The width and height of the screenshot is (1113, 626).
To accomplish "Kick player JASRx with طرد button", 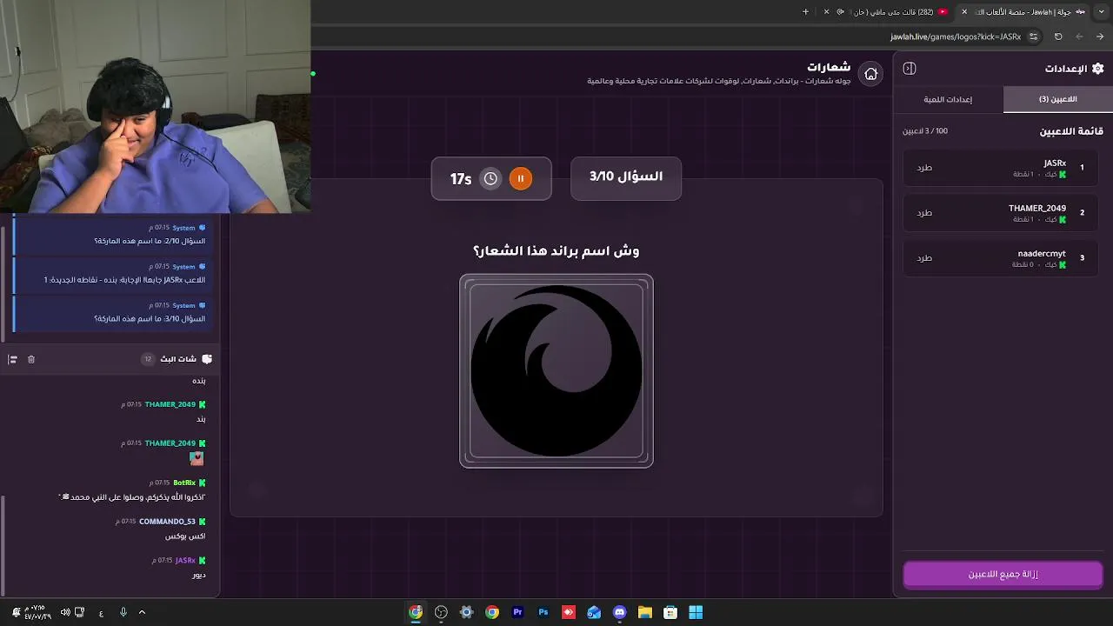I will pos(924,167).
